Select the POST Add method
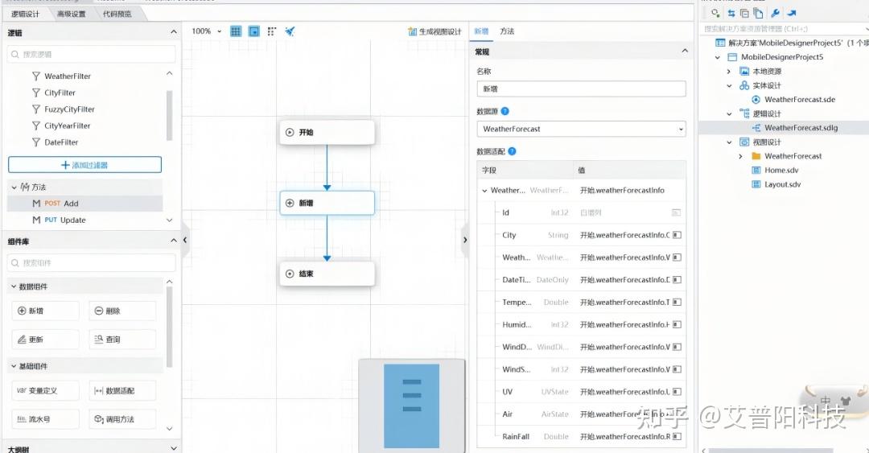This screenshot has height=453, width=869. [x=84, y=204]
